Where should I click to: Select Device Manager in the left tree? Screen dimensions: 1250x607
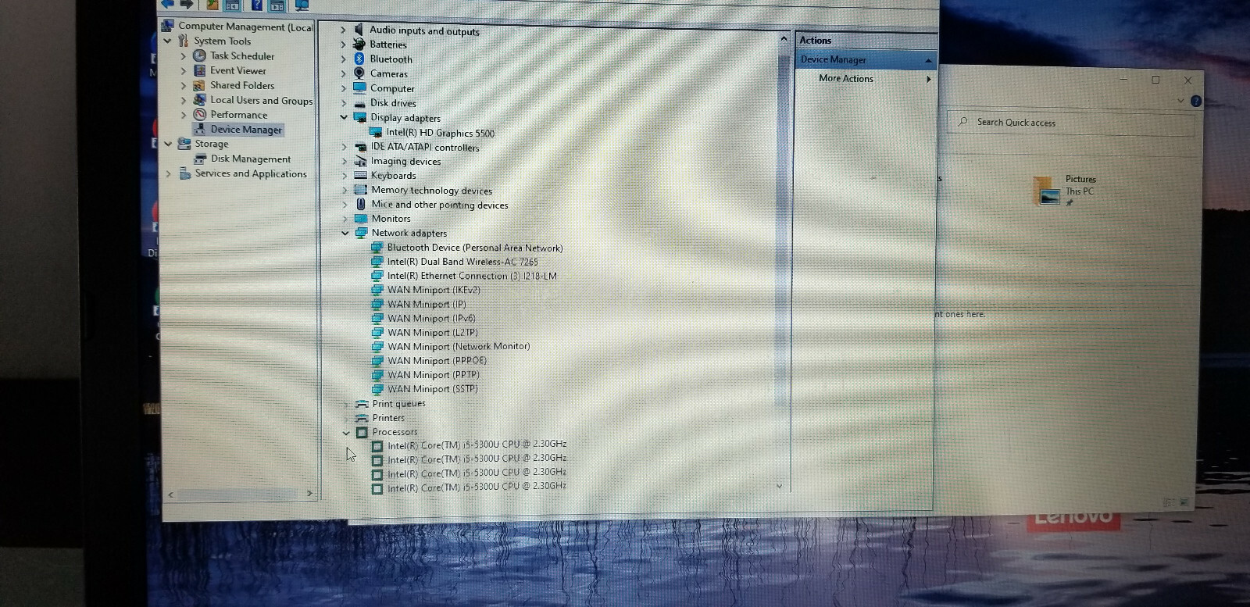[245, 130]
